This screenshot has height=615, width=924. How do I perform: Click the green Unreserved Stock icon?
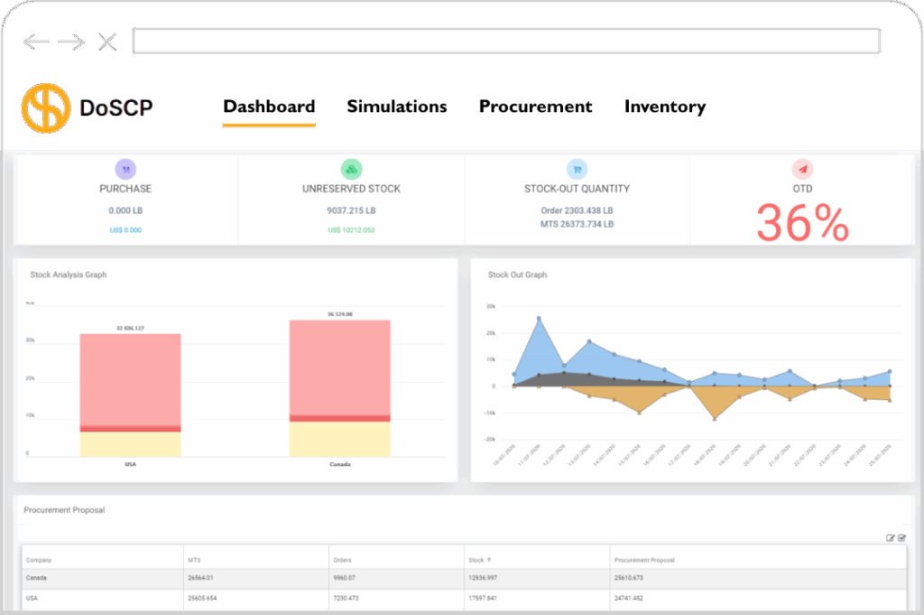[351, 169]
